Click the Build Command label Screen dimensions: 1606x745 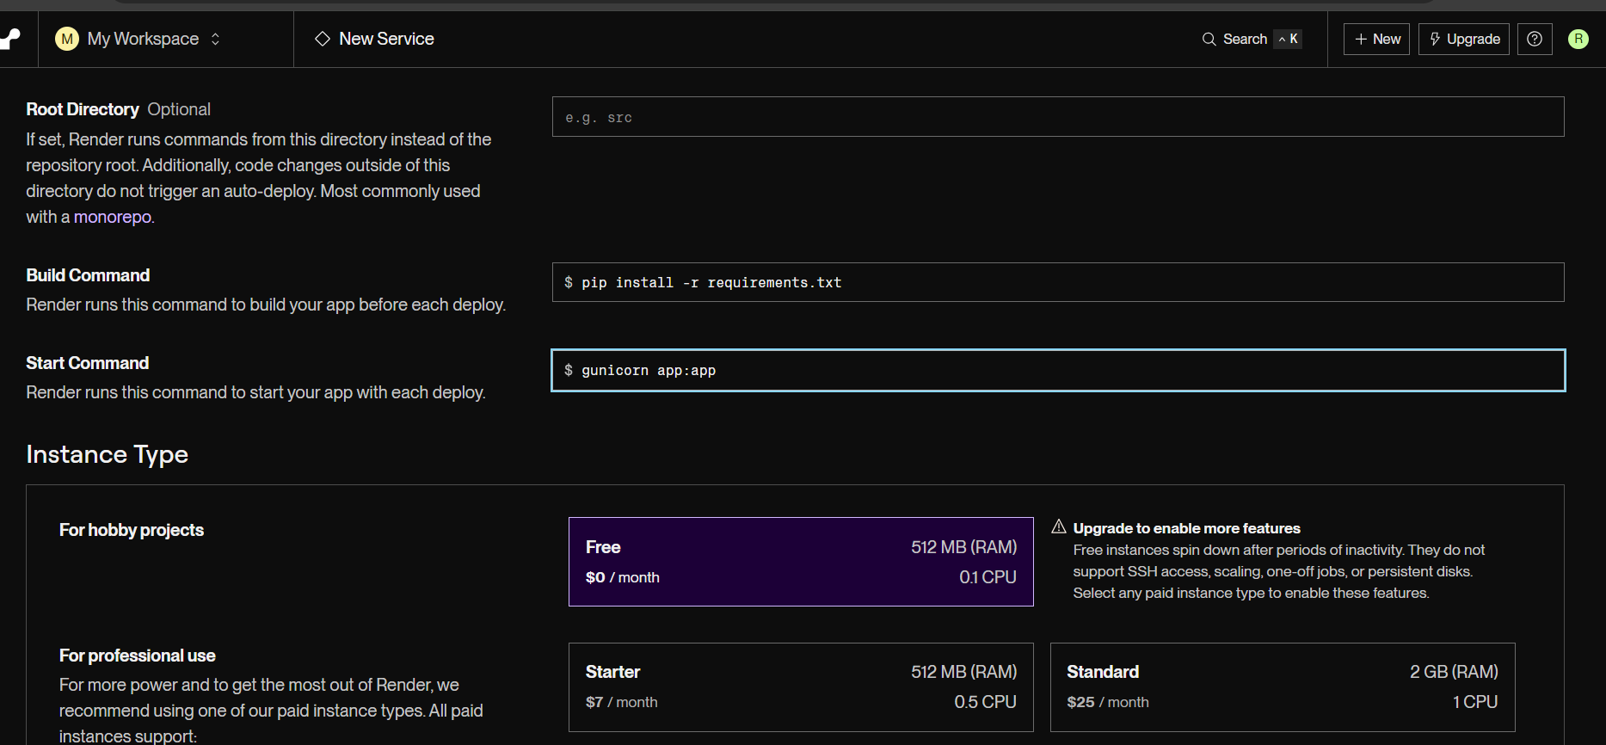(88, 275)
